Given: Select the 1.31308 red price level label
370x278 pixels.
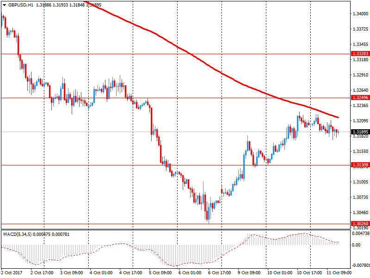Looking at the screenshot, I should click(x=360, y=165).
